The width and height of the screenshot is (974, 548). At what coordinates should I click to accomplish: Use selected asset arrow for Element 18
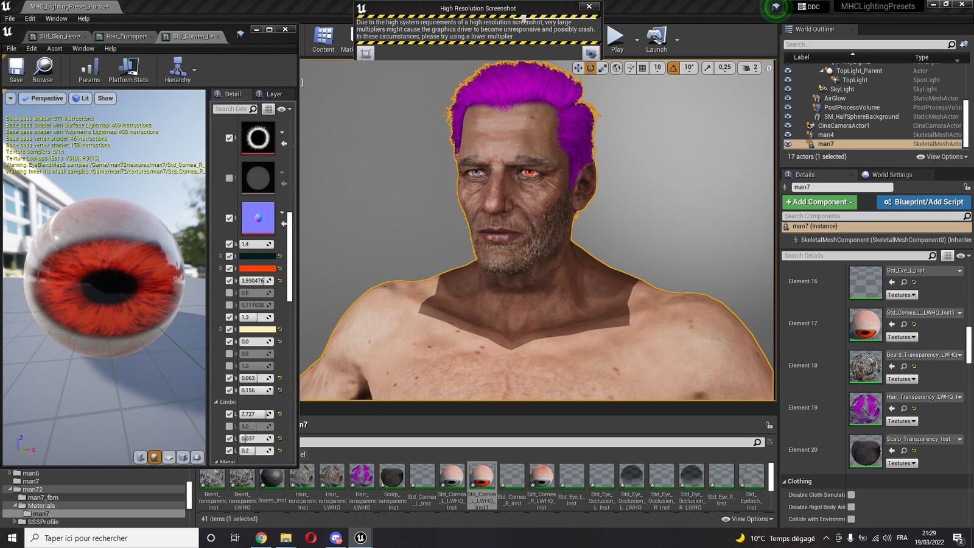tap(892, 366)
